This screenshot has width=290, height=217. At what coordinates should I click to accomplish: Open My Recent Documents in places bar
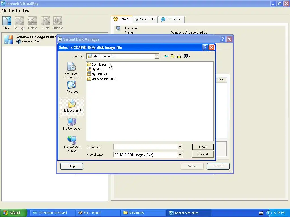pyautogui.click(x=72, y=70)
